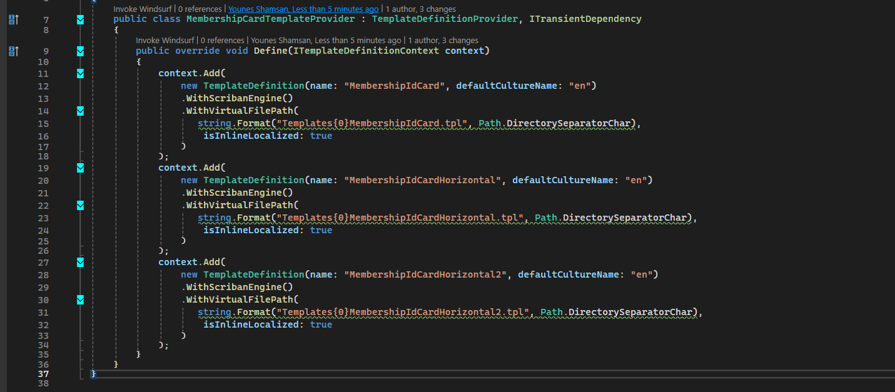895x392 pixels.
Task: Collapse the Define method at line 9
Action: coord(80,51)
